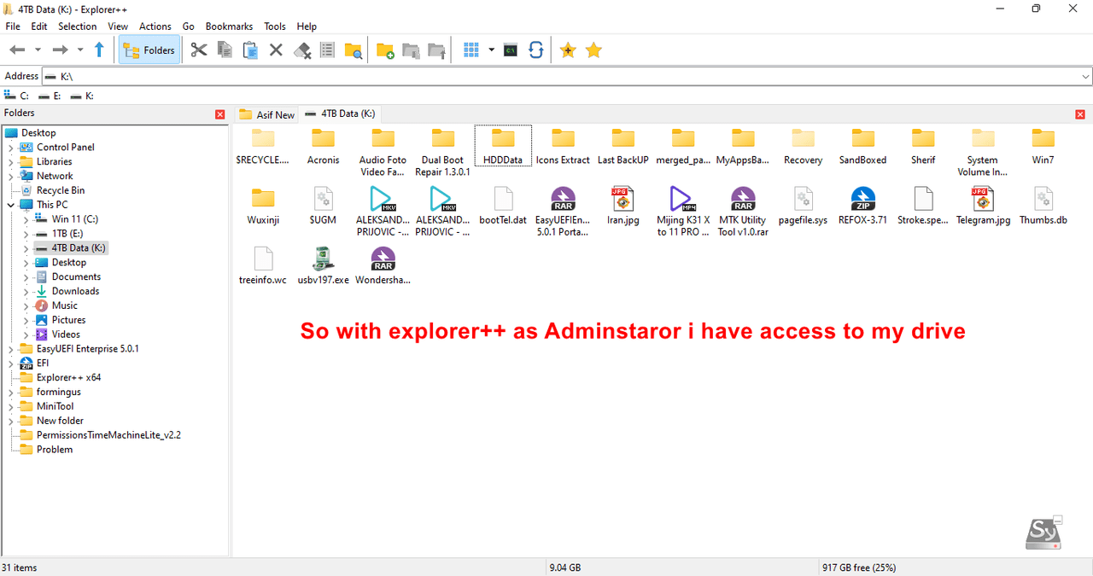Expand the MiniTool tree node
The height and width of the screenshot is (576, 1093).
coord(11,406)
